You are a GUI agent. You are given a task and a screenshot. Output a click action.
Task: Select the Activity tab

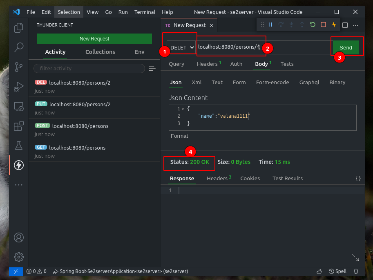(x=55, y=52)
